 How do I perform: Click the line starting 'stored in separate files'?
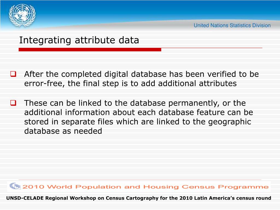point(138,122)
